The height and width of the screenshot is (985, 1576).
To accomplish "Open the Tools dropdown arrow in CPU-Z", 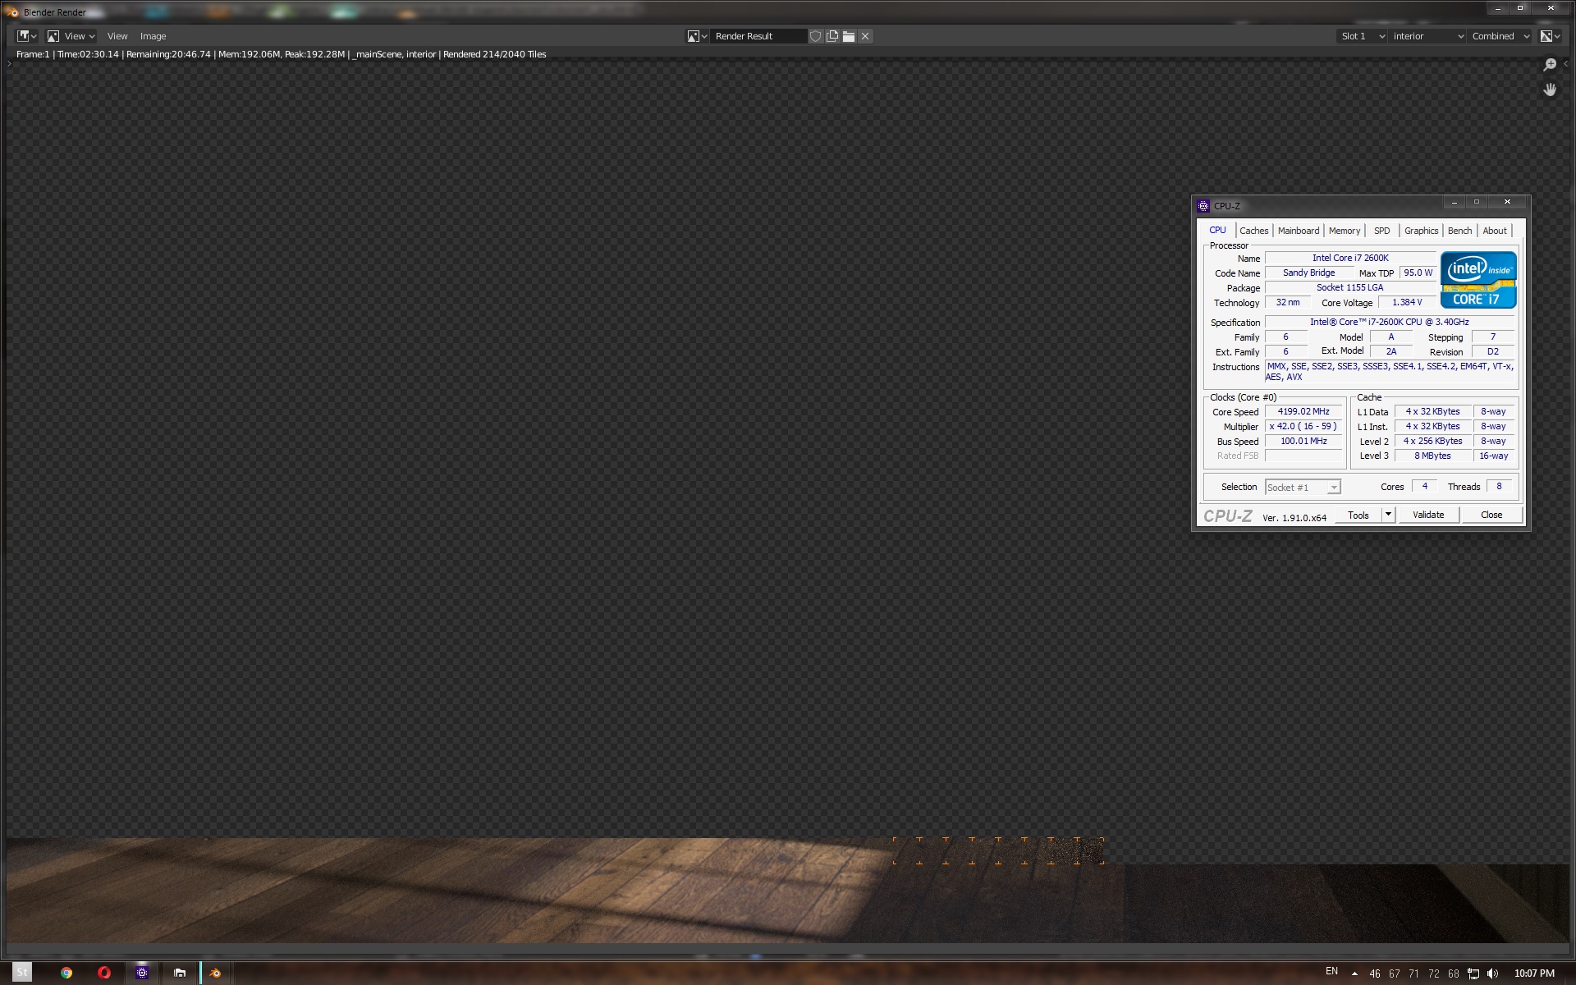I will point(1388,515).
